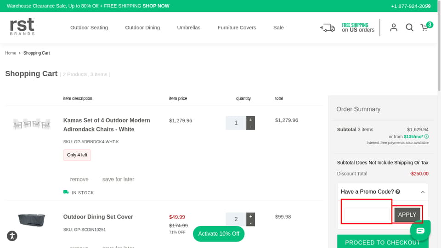Click the Discount Total -$250.00 value

tap(419, 174)
